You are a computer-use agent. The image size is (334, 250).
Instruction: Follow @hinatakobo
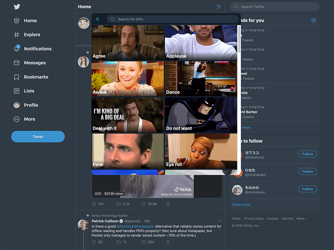pos(307,171)
